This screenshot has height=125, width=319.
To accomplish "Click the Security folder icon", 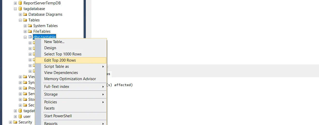I will pos(15,122).
